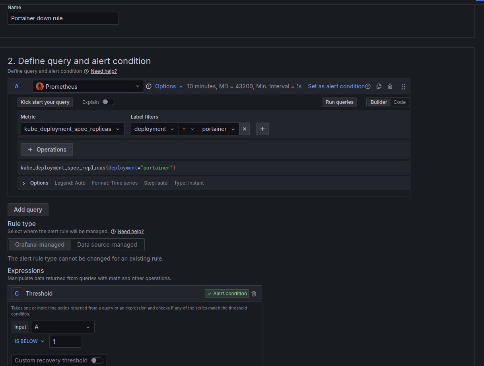Enable Custom recovery threshold
Image resolution: width=484 pixels, height=366 pixels.
coord(97,360)
